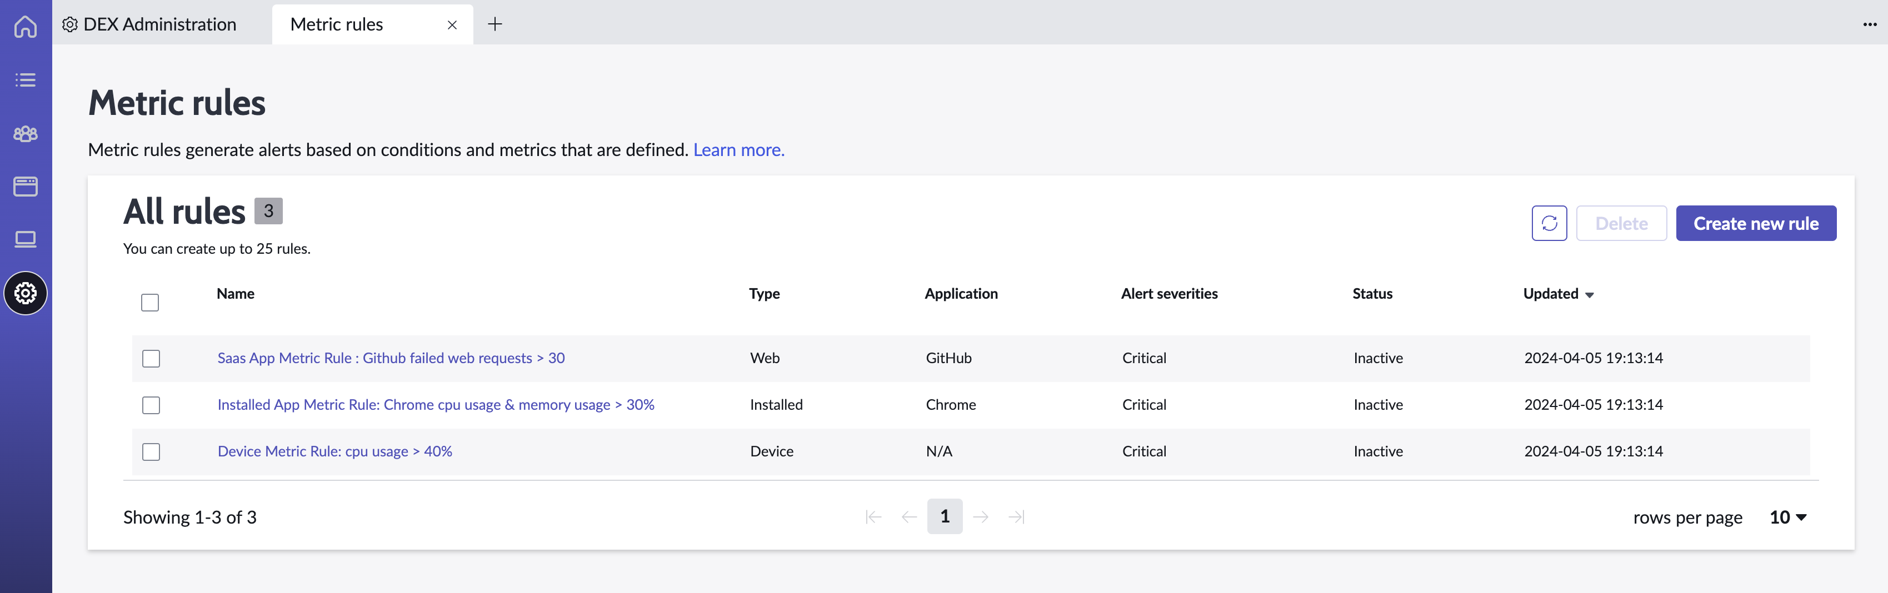Click the Web type cell
The height and width of the screenshot is (593, 1888).
765,358
